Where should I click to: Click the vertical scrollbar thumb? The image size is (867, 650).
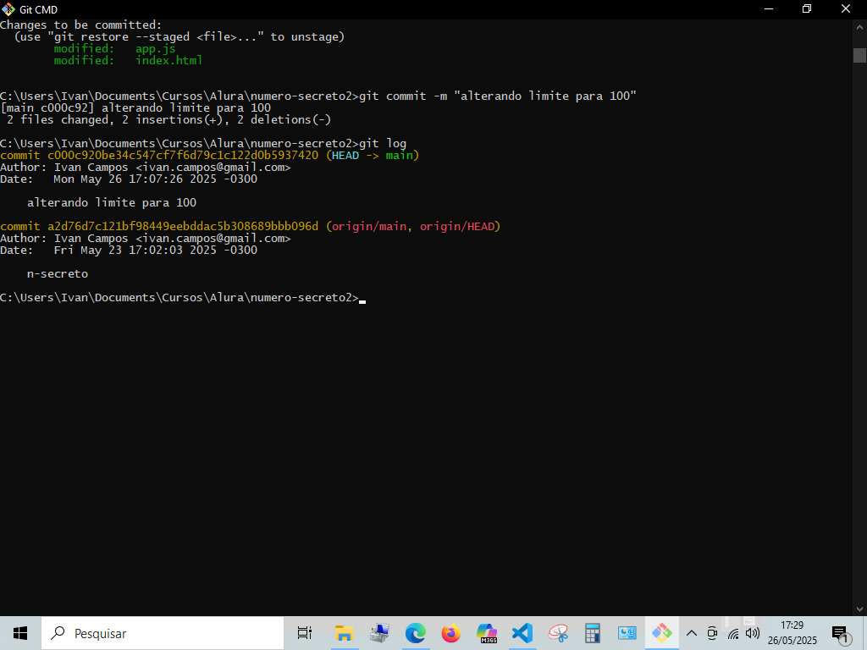click(859, 55)
